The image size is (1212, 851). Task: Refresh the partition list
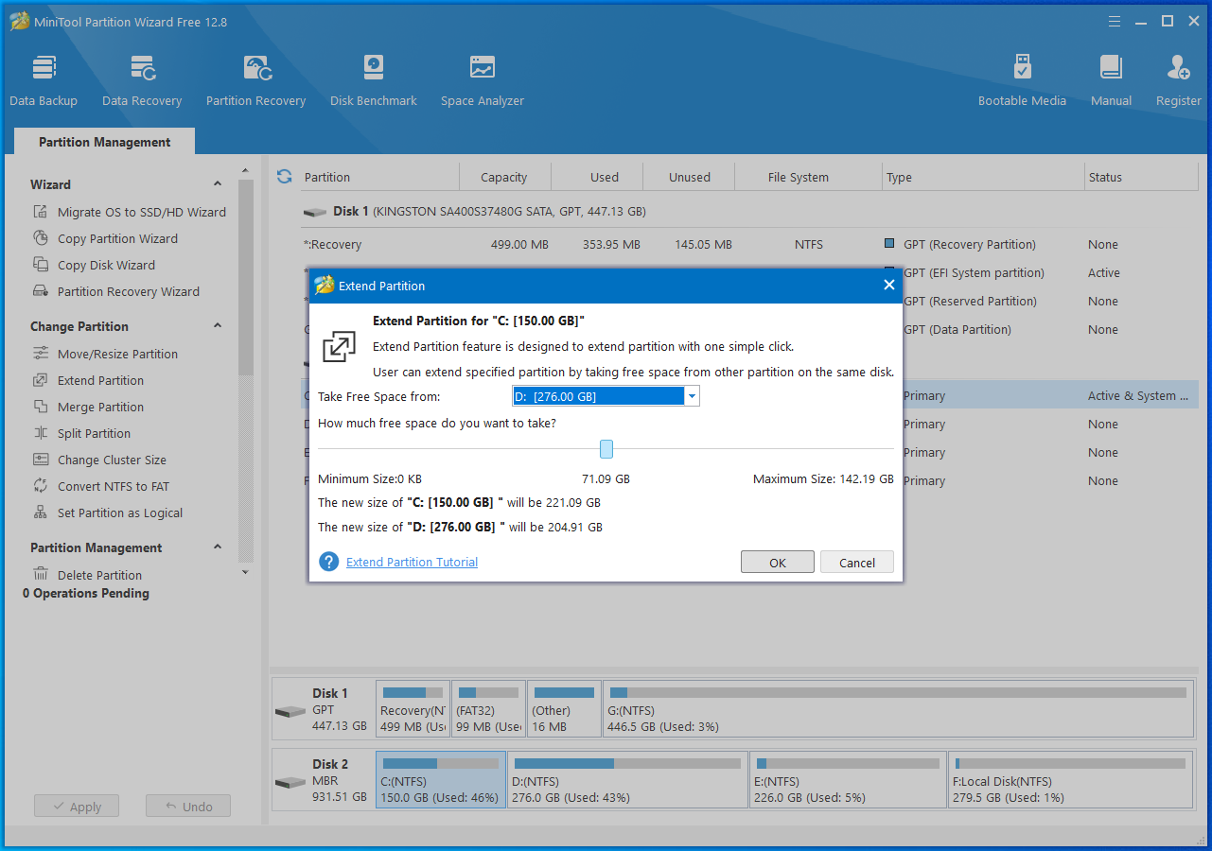[284, 177]
